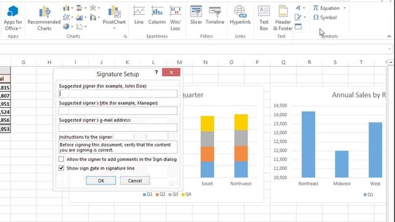This screenshot has width=395, height=222.
Task: Select the Northeast bar in Annual Sales chart
Action: click(309, 144)
